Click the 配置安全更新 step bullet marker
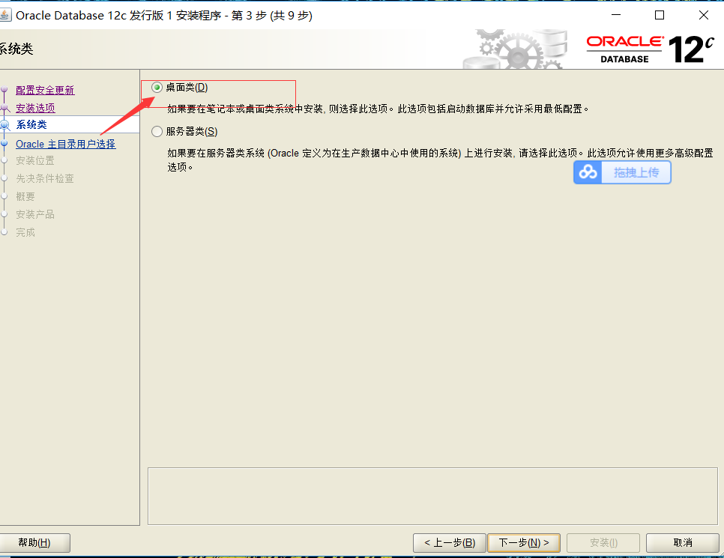The width and height of the screenshot is (724, 558). pyautogui.click(x=4, y=90)
